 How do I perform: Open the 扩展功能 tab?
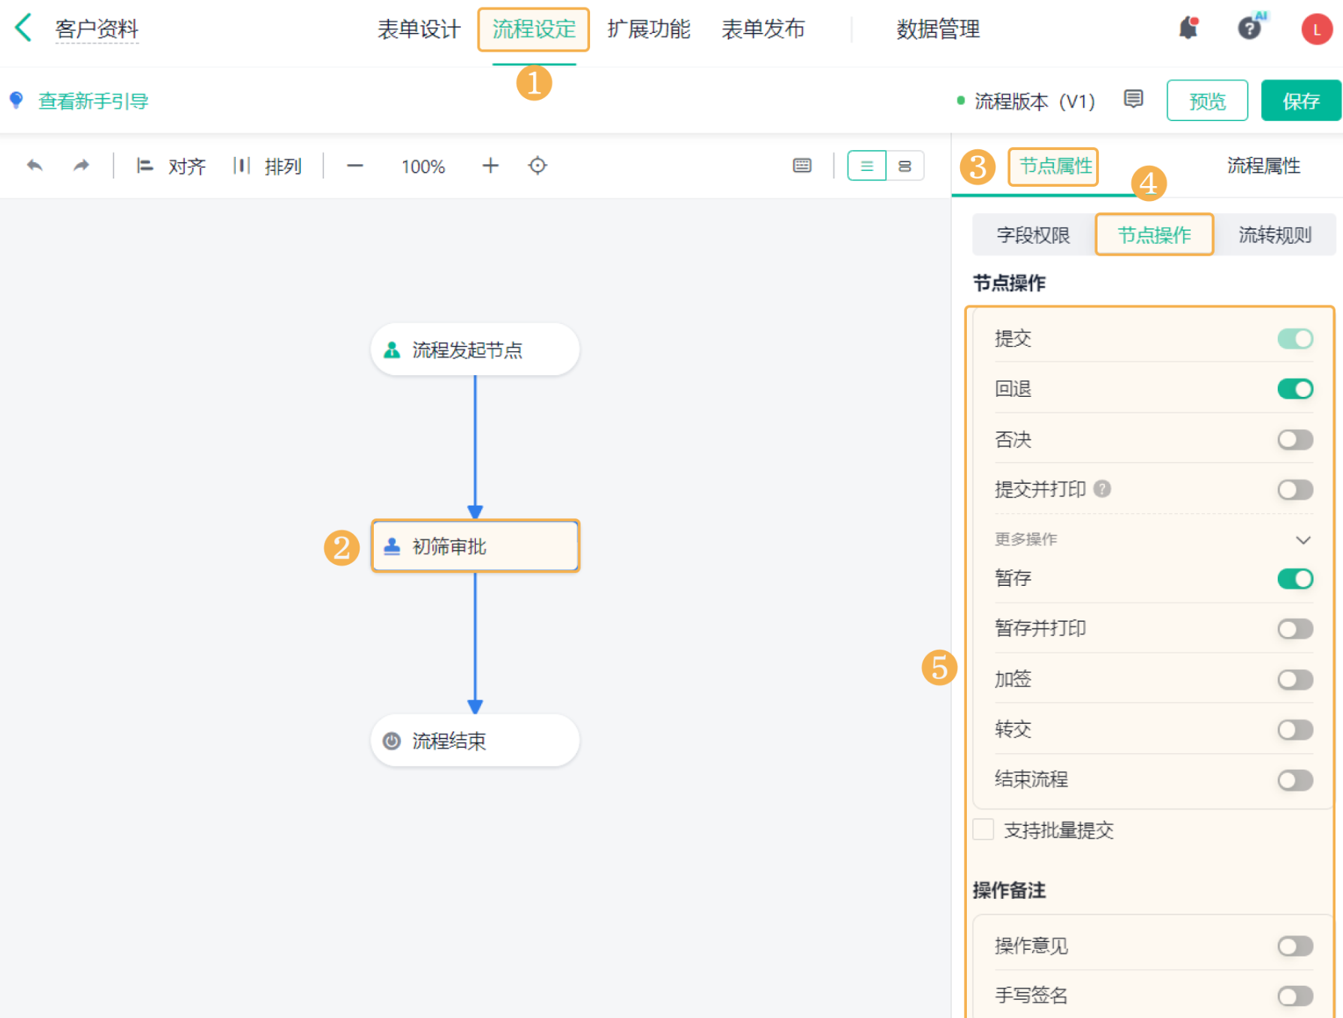click(649, 29)
